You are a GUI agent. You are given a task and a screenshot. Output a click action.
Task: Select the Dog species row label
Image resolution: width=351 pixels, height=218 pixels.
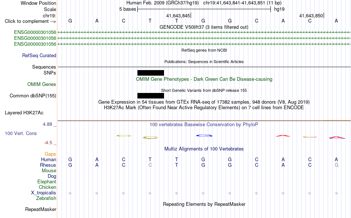(x=52, y=176)
